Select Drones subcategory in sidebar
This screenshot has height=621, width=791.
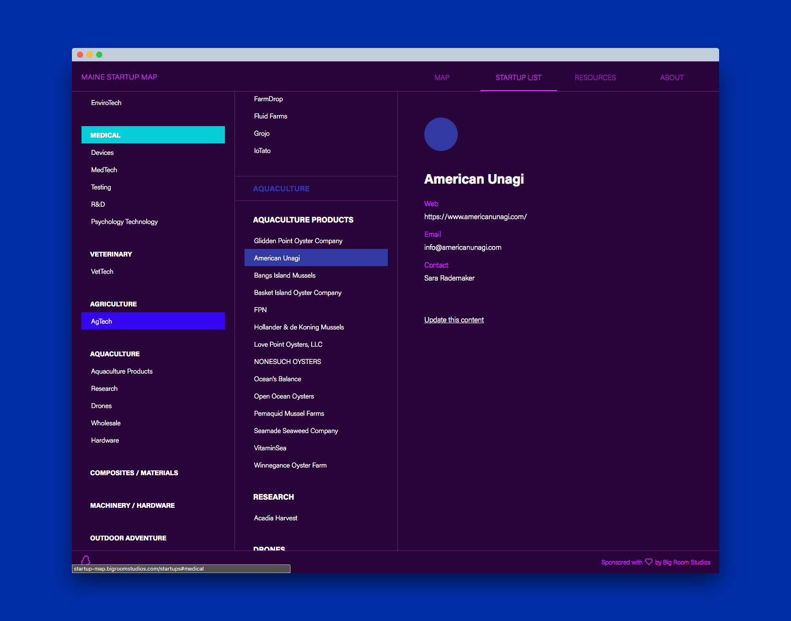click(102, 406)
